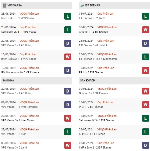Screen dimensions: 150x151
Task: Click the L badge for Inter Turku 3-1 VPS Vaasa
Action: [x=68, y=16]
